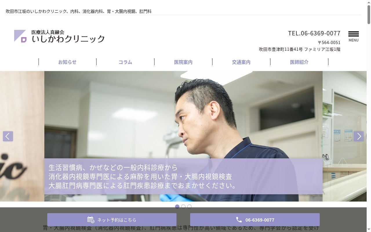Advance carousel with right arrow
The width and height of the screenshot is (371, 232).
359,136
